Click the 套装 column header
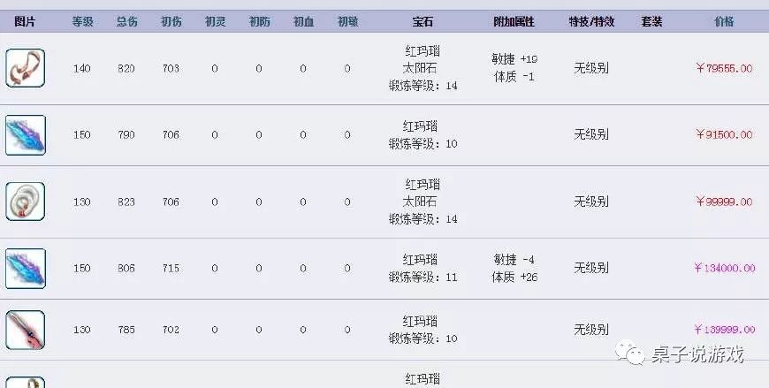This screenshot has width=769, height=388. [651, 21]
